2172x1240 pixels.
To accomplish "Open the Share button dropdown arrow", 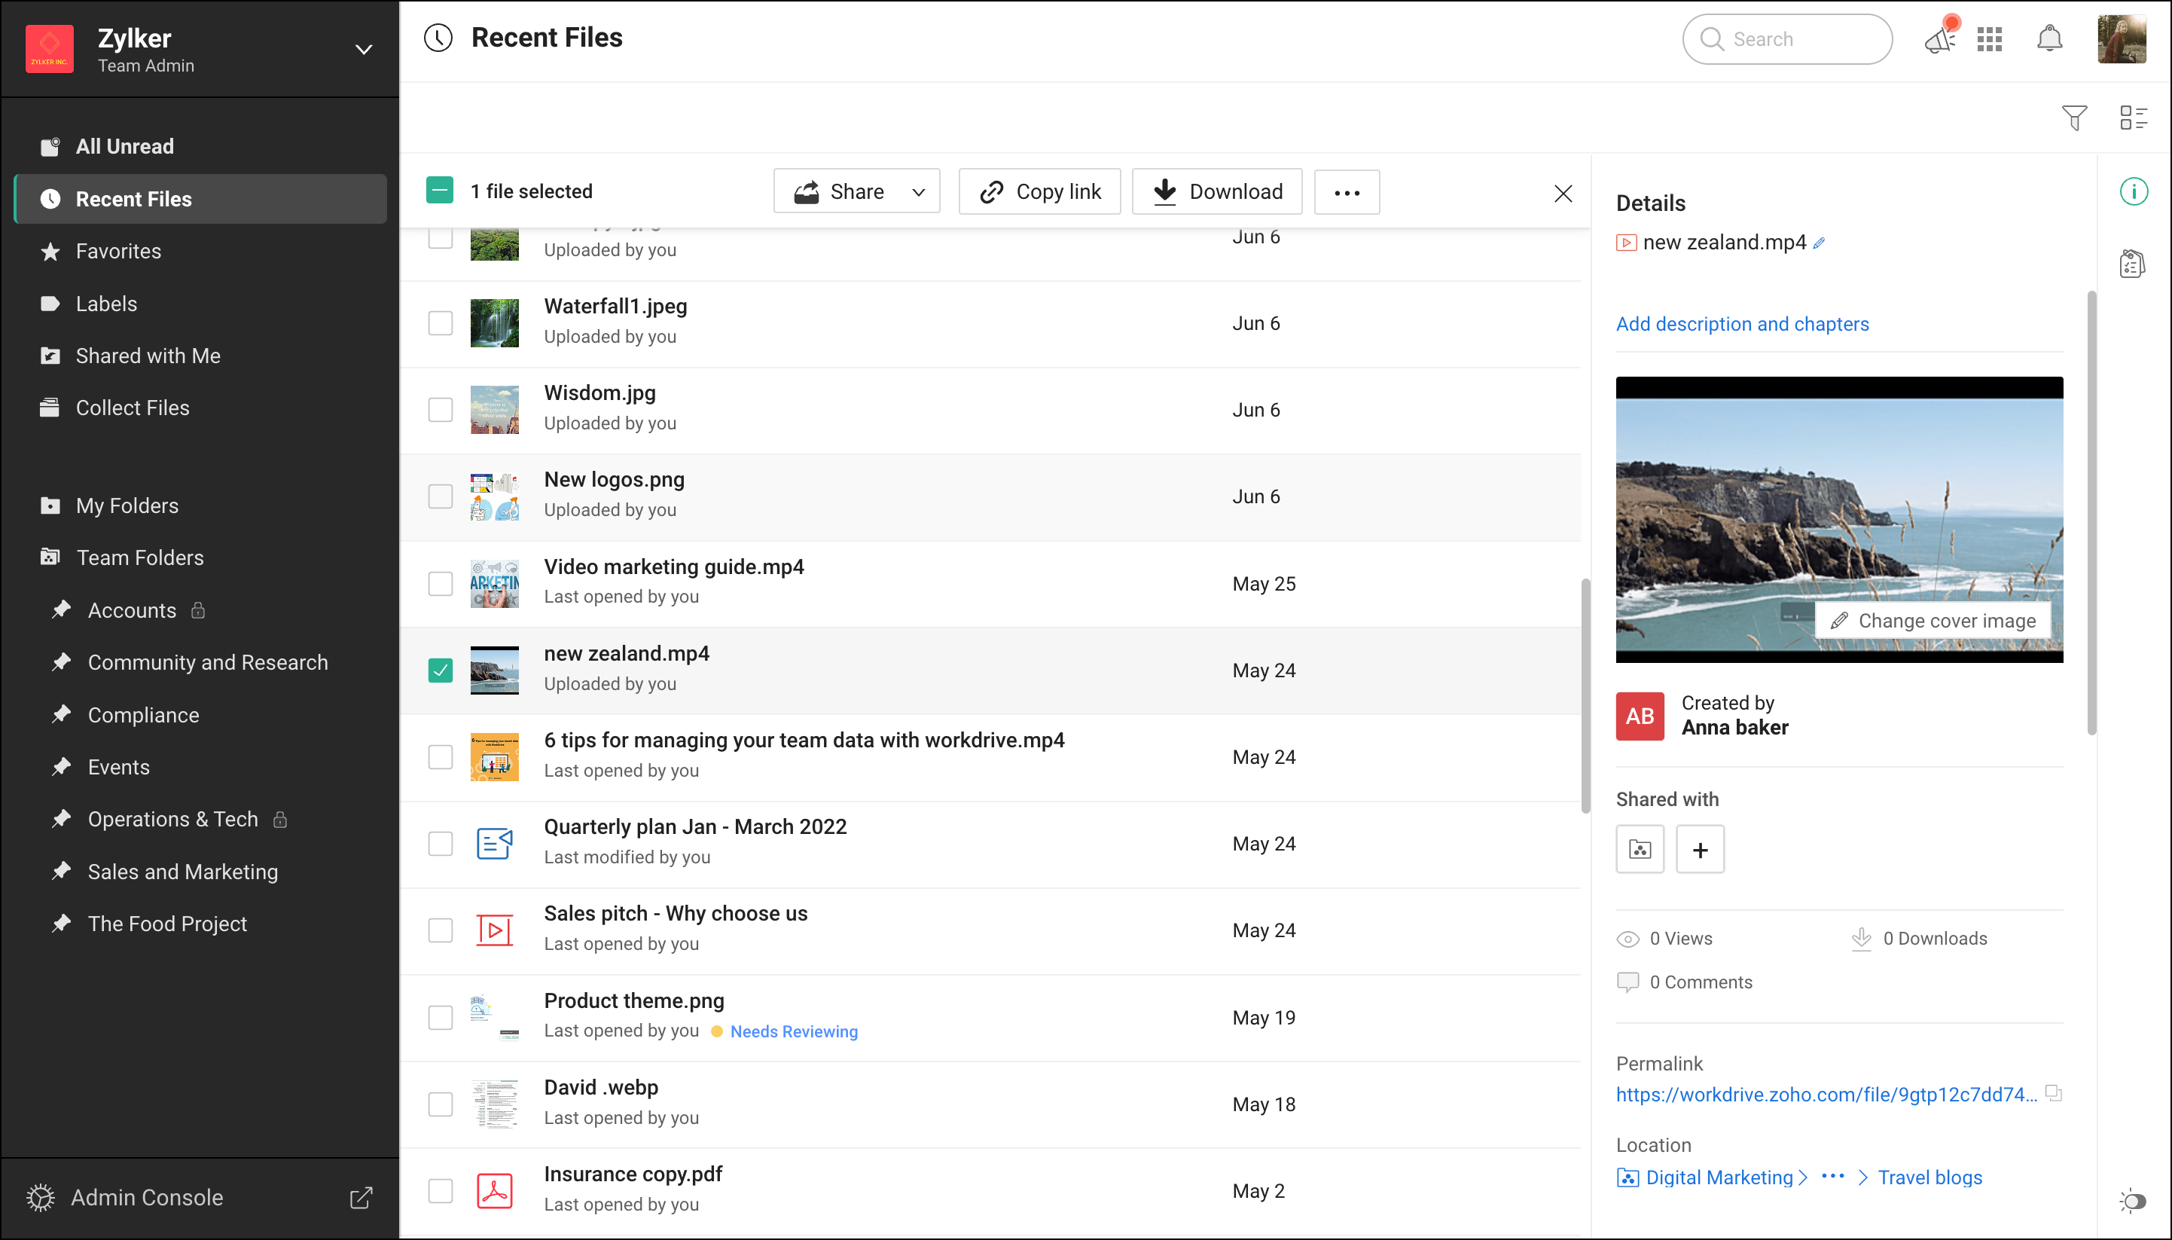I will coord(918,192).
